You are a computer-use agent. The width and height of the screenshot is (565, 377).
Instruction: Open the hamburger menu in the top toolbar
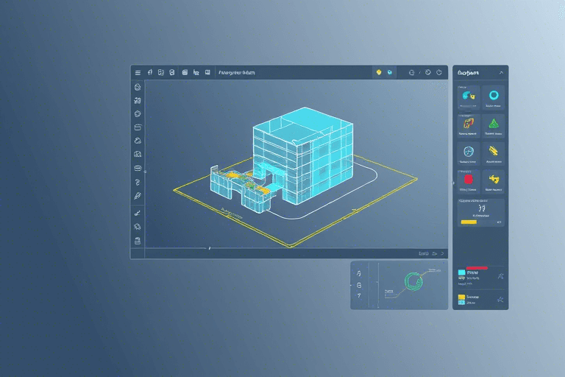[x=138, y=73]
